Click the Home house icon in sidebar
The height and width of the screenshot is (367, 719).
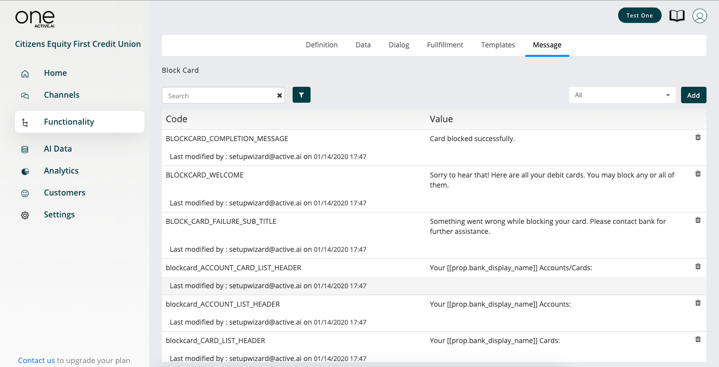[x=25, y=74]
